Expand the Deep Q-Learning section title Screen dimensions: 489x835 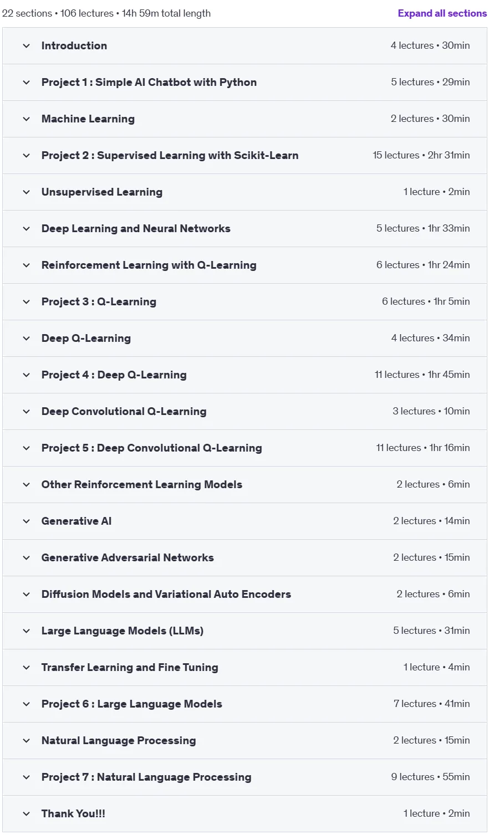coord(86,339)
